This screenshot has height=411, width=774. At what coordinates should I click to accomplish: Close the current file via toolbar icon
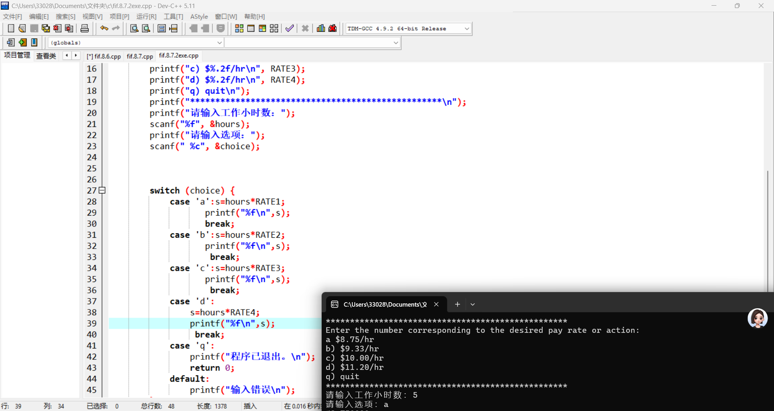(x=58, y=28)
